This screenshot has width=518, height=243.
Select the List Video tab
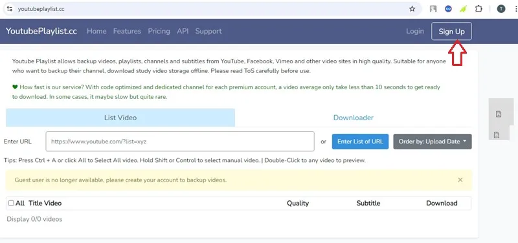(x=120, y=118)
